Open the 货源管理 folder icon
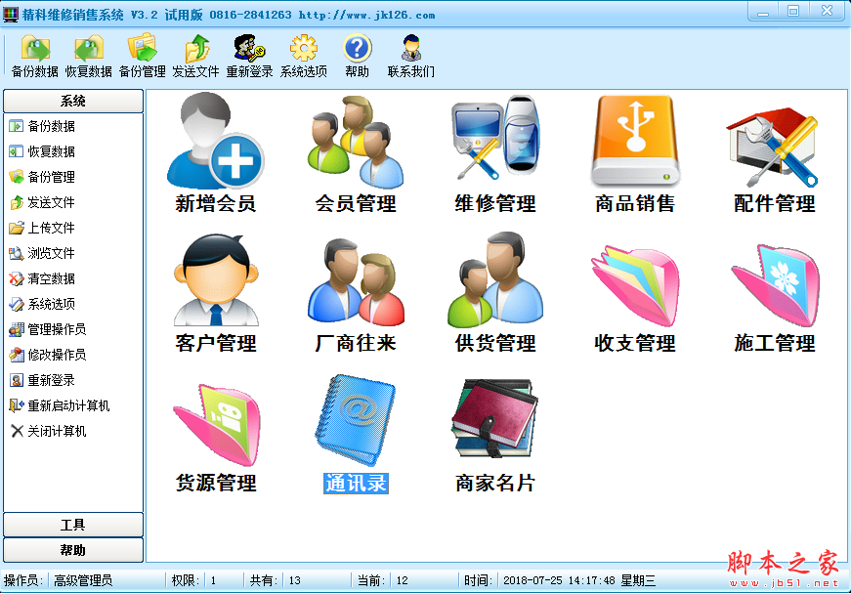This screenshot has width=851, height=594. (x=216, y=438)
